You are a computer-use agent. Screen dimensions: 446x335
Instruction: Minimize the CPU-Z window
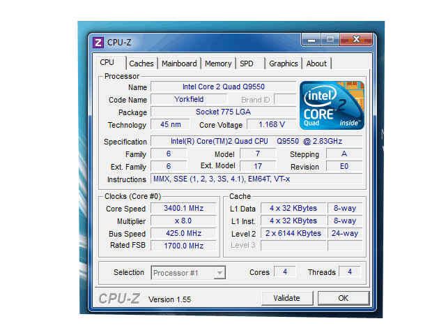click(312, 39)
